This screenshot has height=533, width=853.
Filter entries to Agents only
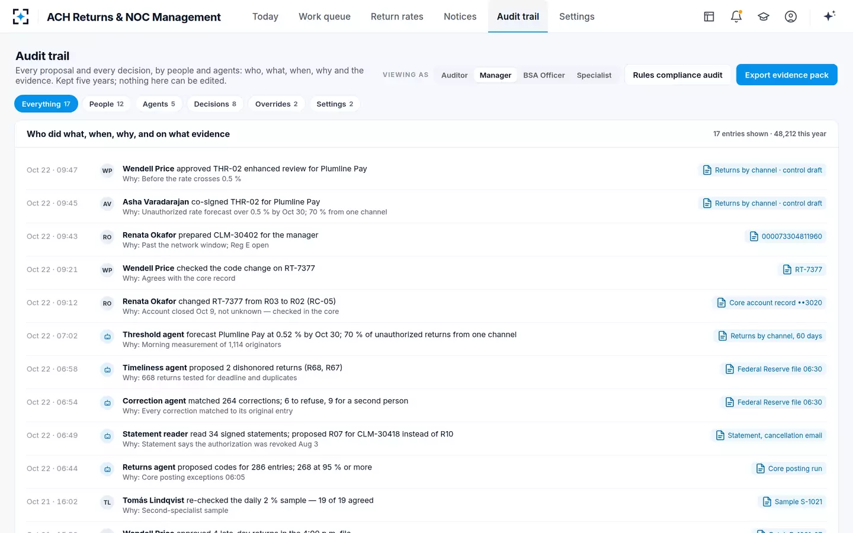[159, 104]
